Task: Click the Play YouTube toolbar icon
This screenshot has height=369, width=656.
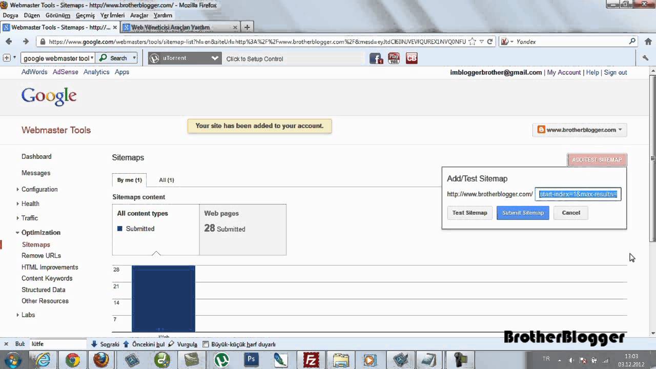Action: click(x=394, y=58)
